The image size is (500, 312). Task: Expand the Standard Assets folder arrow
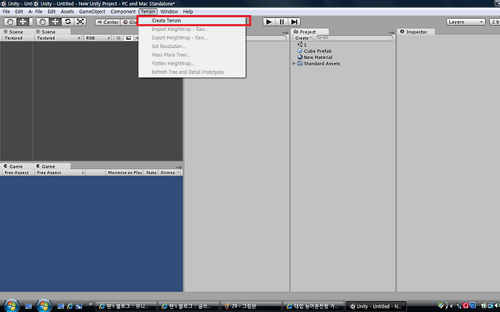(x=294, y=63)
